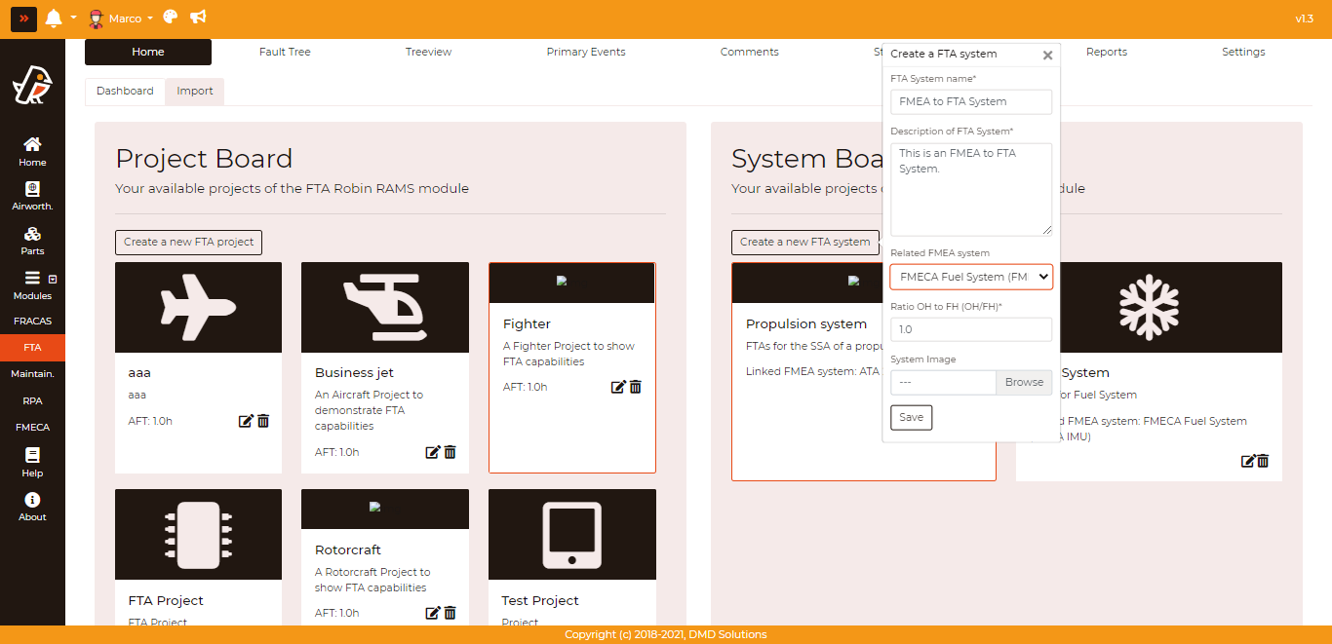Click the edit icon on aaa project
This screenshot has width=1332, height=644.
[x=246, y=421]
